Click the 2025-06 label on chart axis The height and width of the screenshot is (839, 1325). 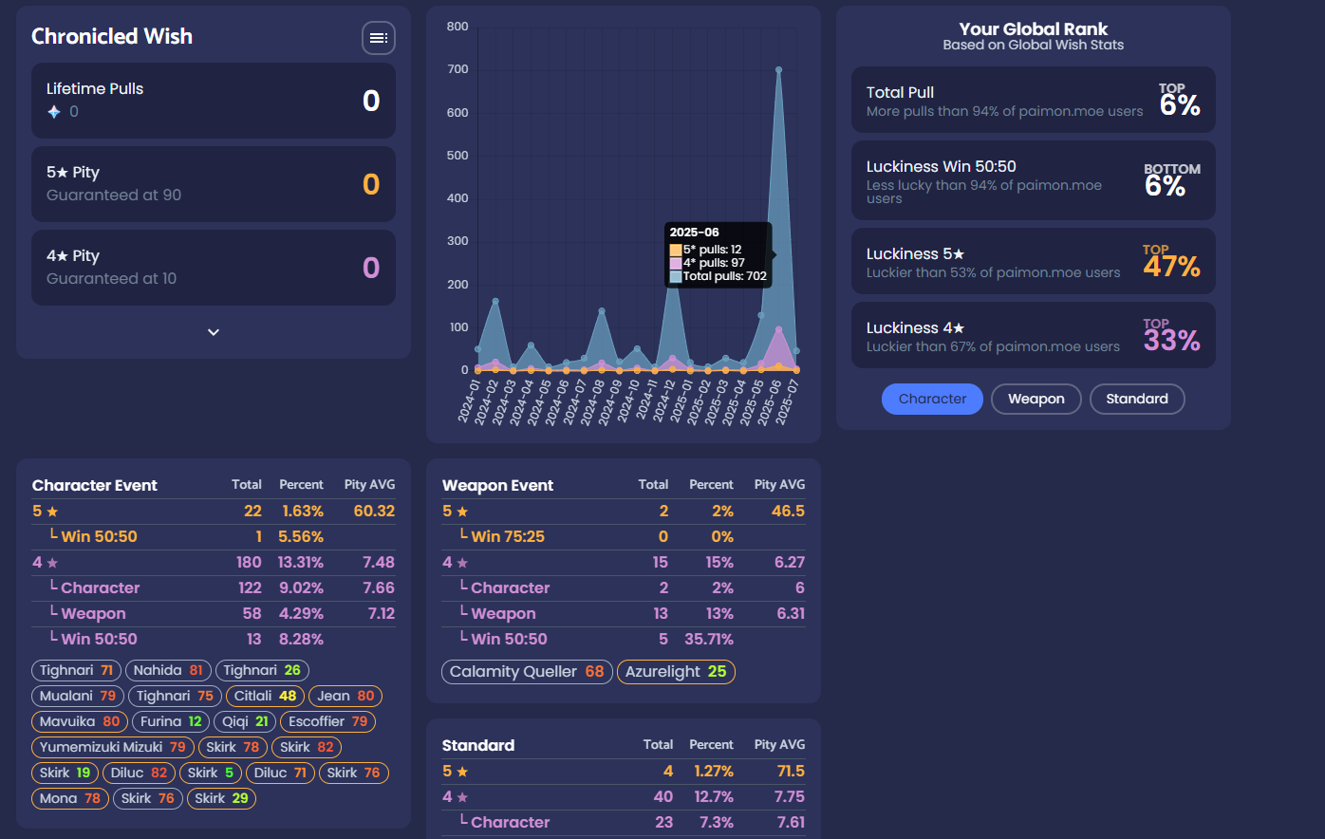click(772, 401)
